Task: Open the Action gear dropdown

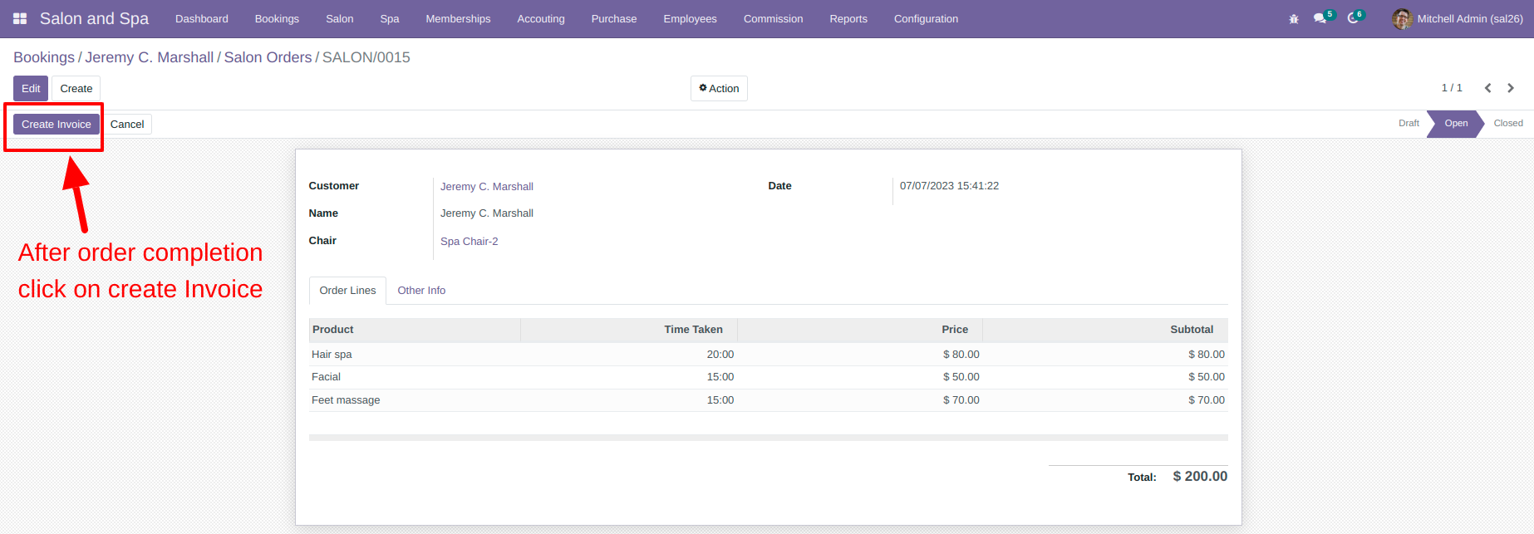Action: pyautogui.click(x=719, y=88)
